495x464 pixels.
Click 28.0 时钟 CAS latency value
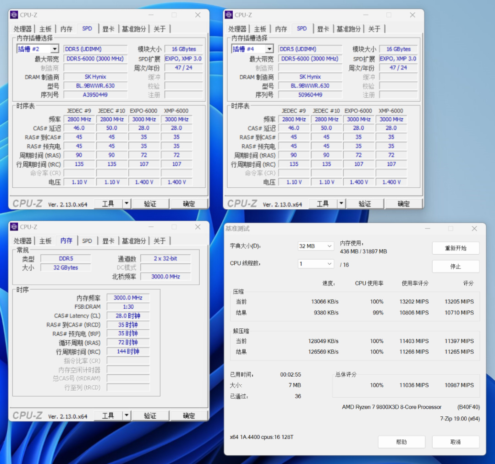(x=128, y=316)
